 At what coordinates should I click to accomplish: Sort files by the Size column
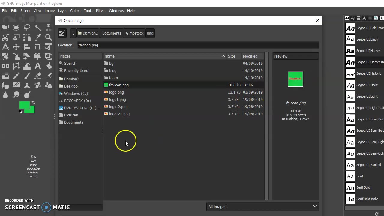click(234, 56)
